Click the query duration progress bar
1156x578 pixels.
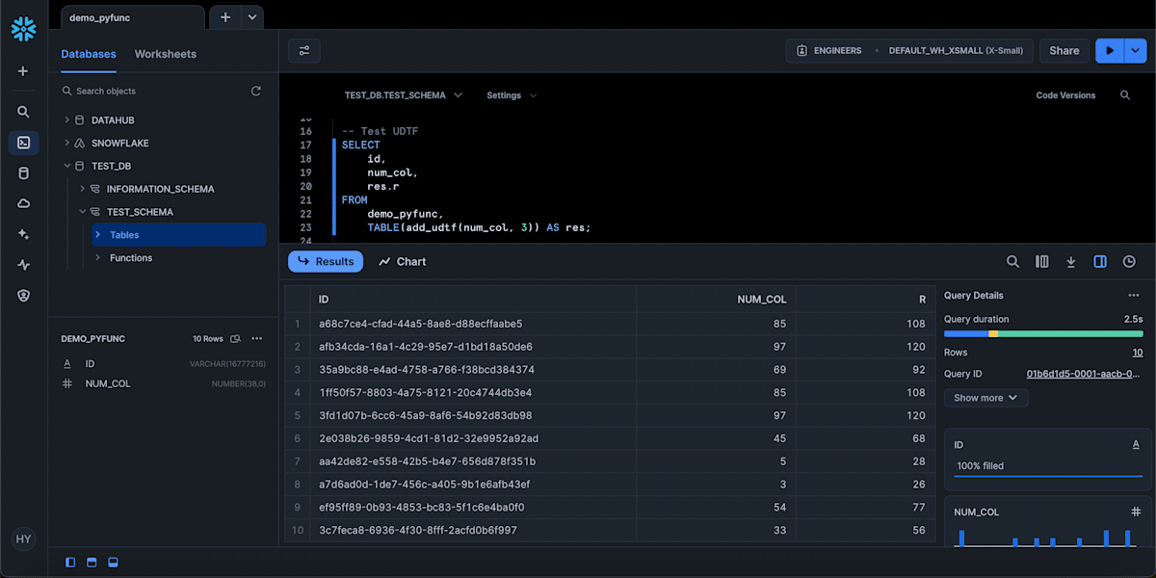1043,333
